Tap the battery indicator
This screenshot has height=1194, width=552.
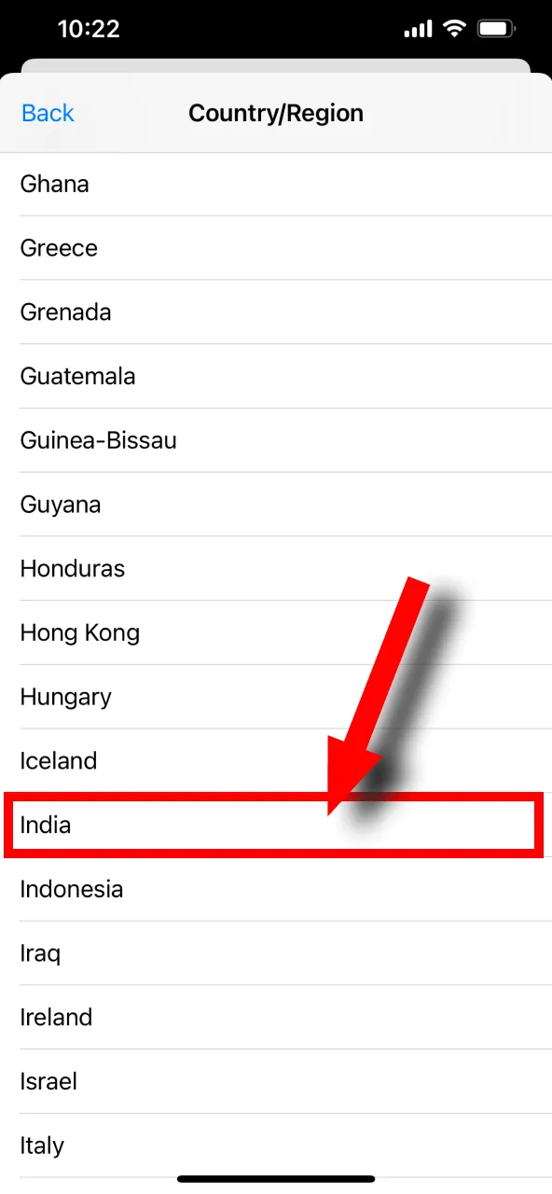[x=495, y=28]
